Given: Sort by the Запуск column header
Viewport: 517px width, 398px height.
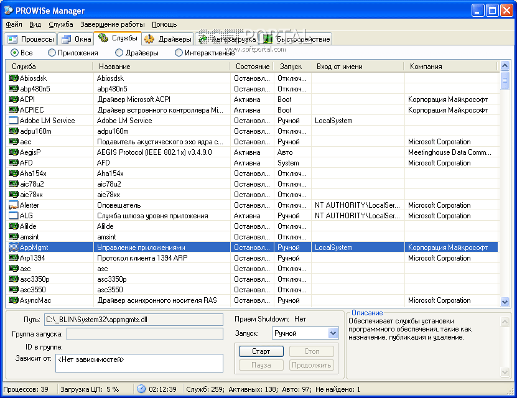Looking at the screenshot, I should [292, 67].
